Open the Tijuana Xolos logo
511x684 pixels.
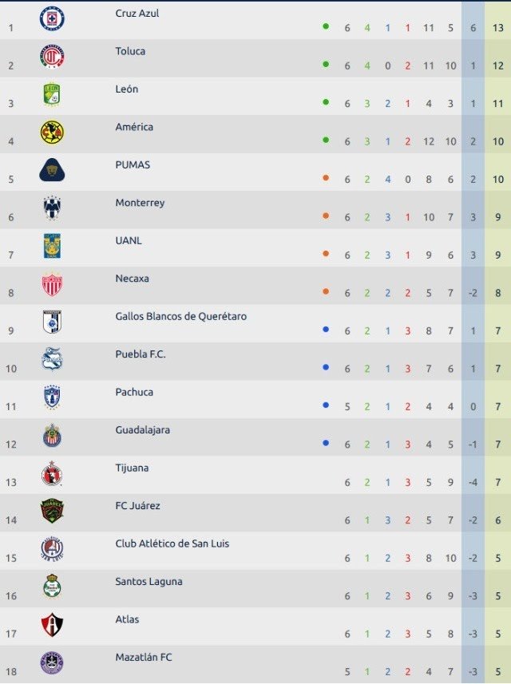point(52,473)
